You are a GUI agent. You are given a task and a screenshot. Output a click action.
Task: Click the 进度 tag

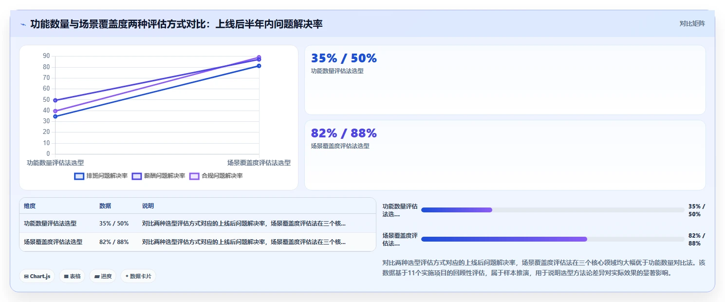click(x=103, y=276)
